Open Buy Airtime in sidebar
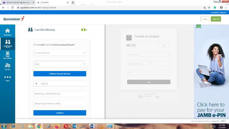The width and height of the screenshot is (229, 129). click(x=7, y=55)
